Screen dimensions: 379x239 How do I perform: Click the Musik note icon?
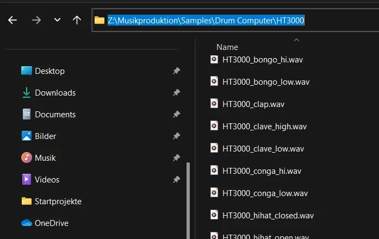[26, 158]
